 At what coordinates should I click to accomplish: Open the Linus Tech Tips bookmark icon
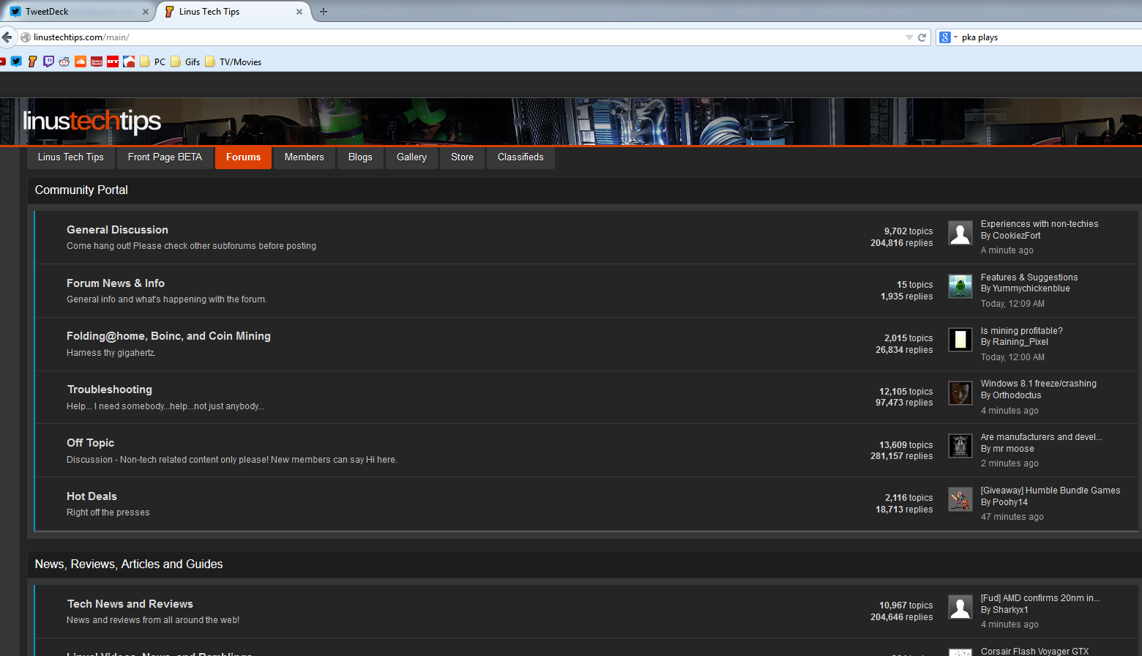32,61
